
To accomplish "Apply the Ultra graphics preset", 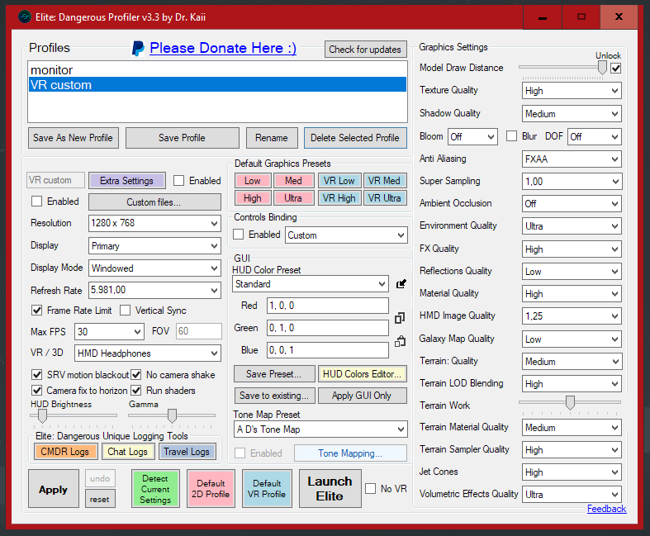I will click(293, 198).
